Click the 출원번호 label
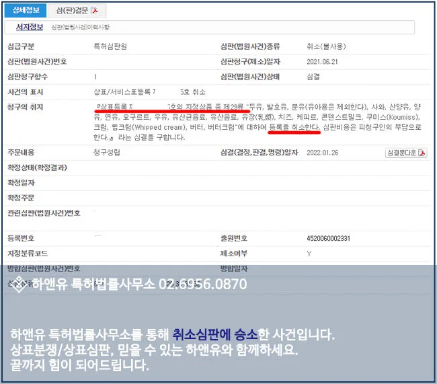The image size is (437, 384). coord(234,239)
